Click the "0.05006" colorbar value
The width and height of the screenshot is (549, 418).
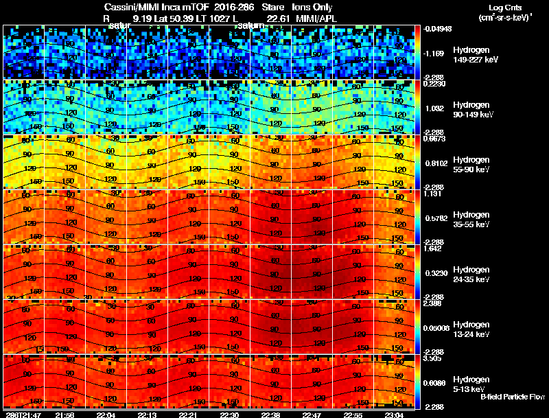pos(436,328)
